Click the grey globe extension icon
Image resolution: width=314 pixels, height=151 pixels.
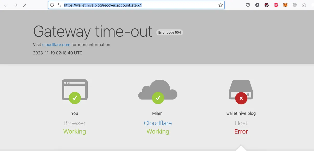tap(295, 5)
